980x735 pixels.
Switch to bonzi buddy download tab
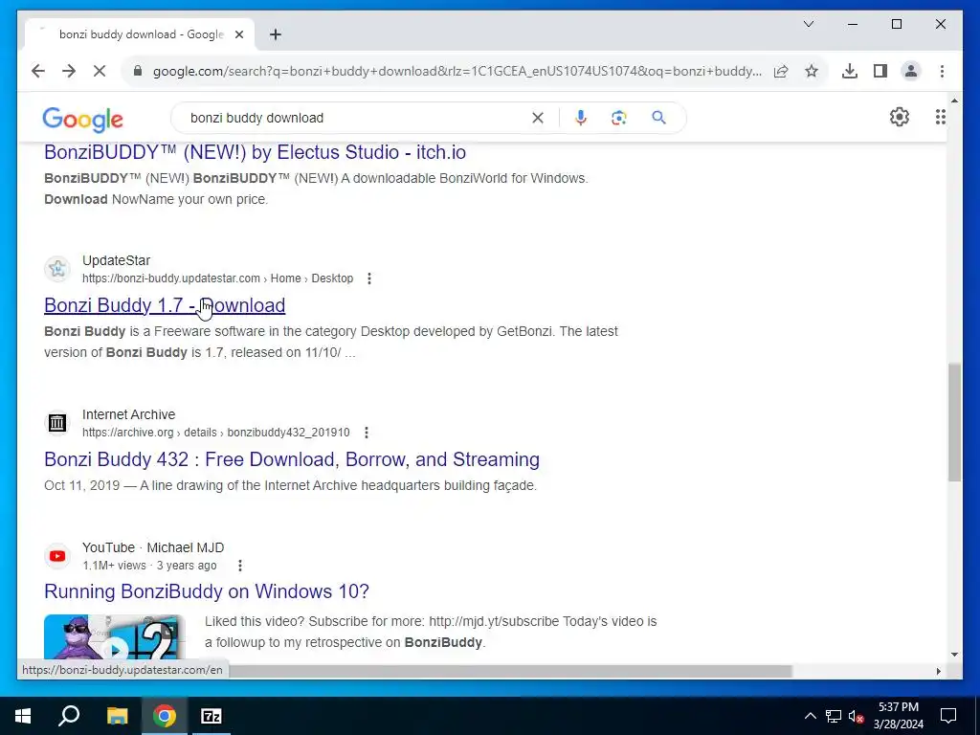[140, 34]
